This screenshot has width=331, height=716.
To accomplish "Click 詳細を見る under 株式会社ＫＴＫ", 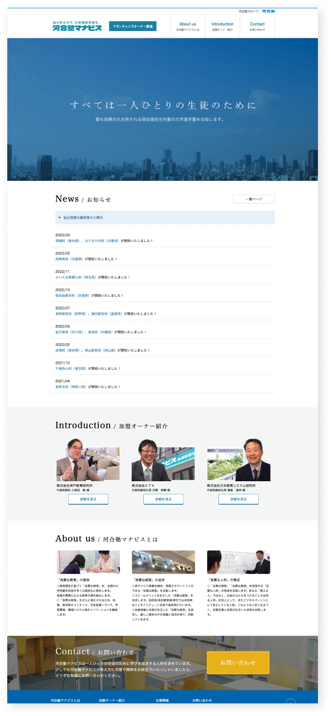I will click(163, 499).
